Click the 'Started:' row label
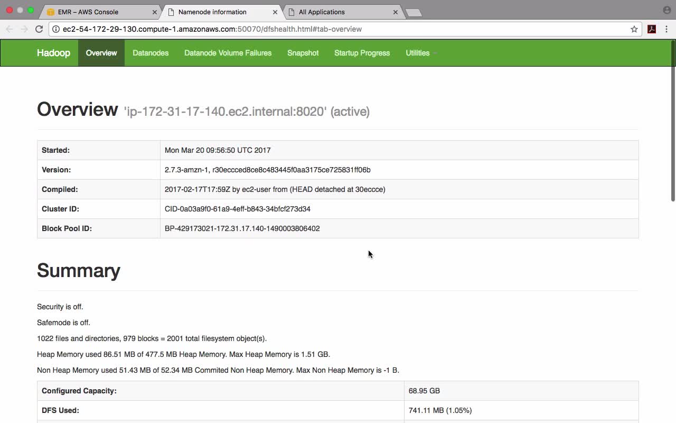 click(56, 150)
